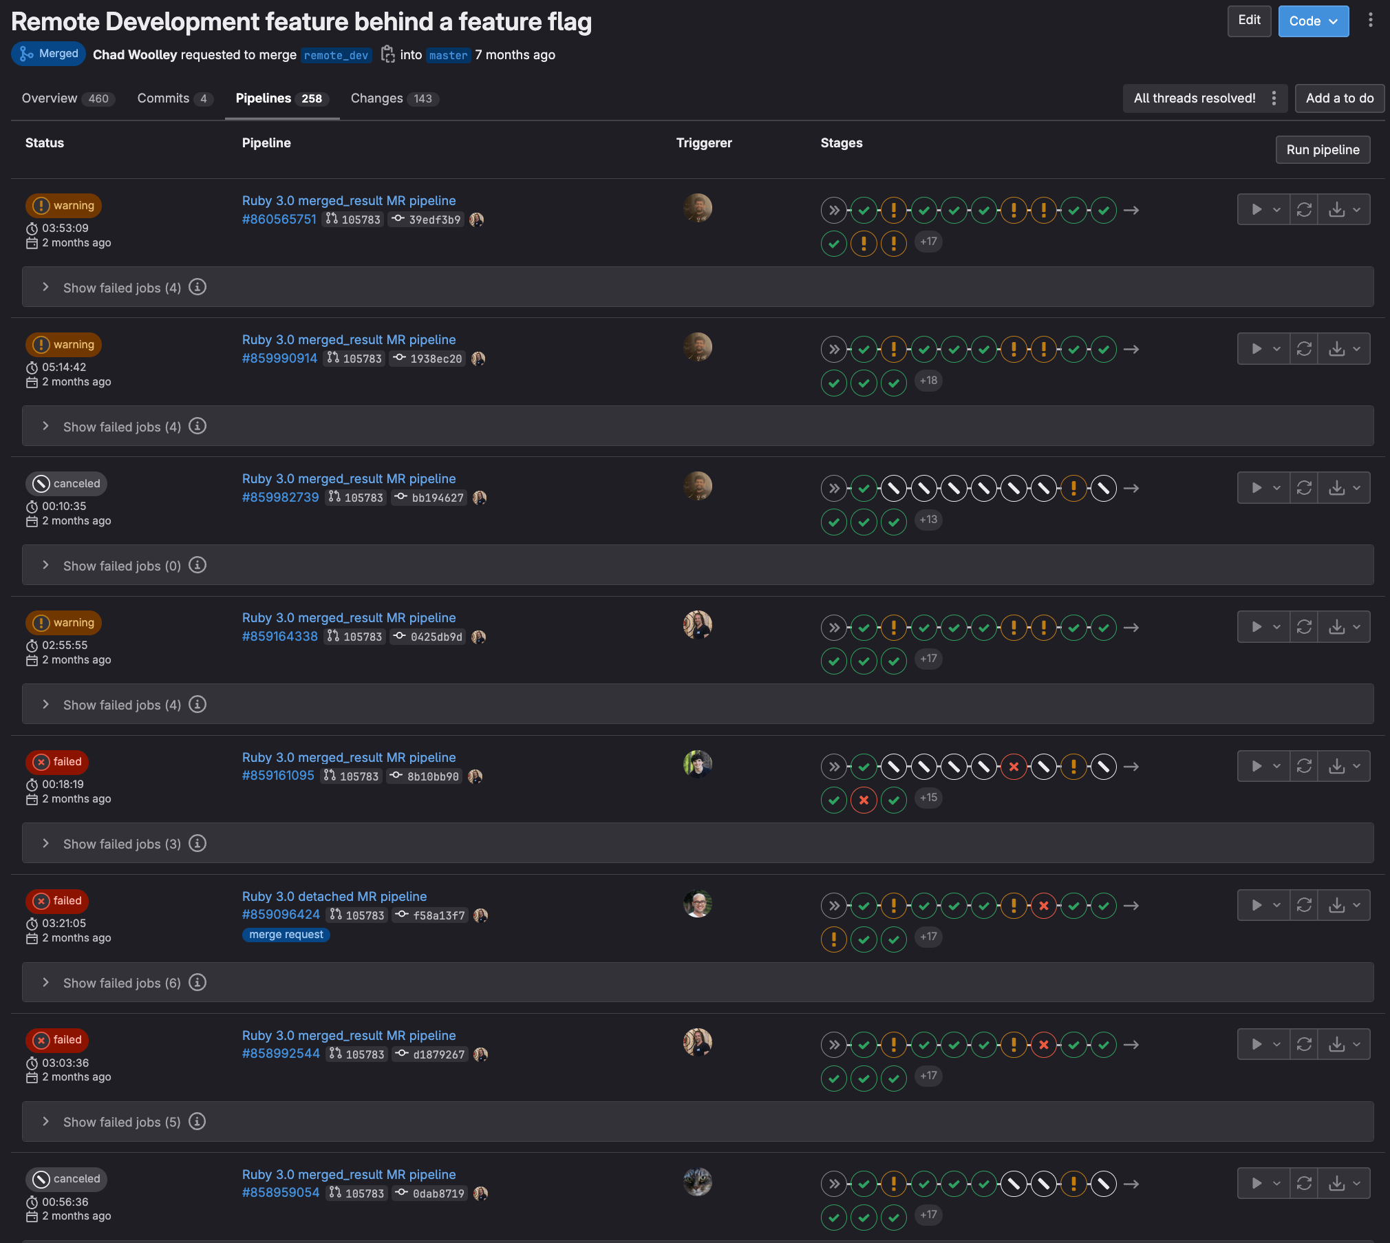Open download artifacts dropdown for pipeline #859164338
This screenshot has height=1243, width=1390.
click(x=1344, y=627)
